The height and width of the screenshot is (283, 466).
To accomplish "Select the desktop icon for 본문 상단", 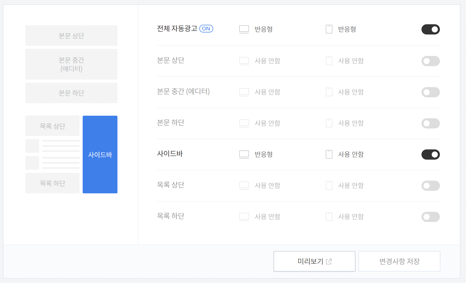I will pyautogui.click(x=244, y=61).
